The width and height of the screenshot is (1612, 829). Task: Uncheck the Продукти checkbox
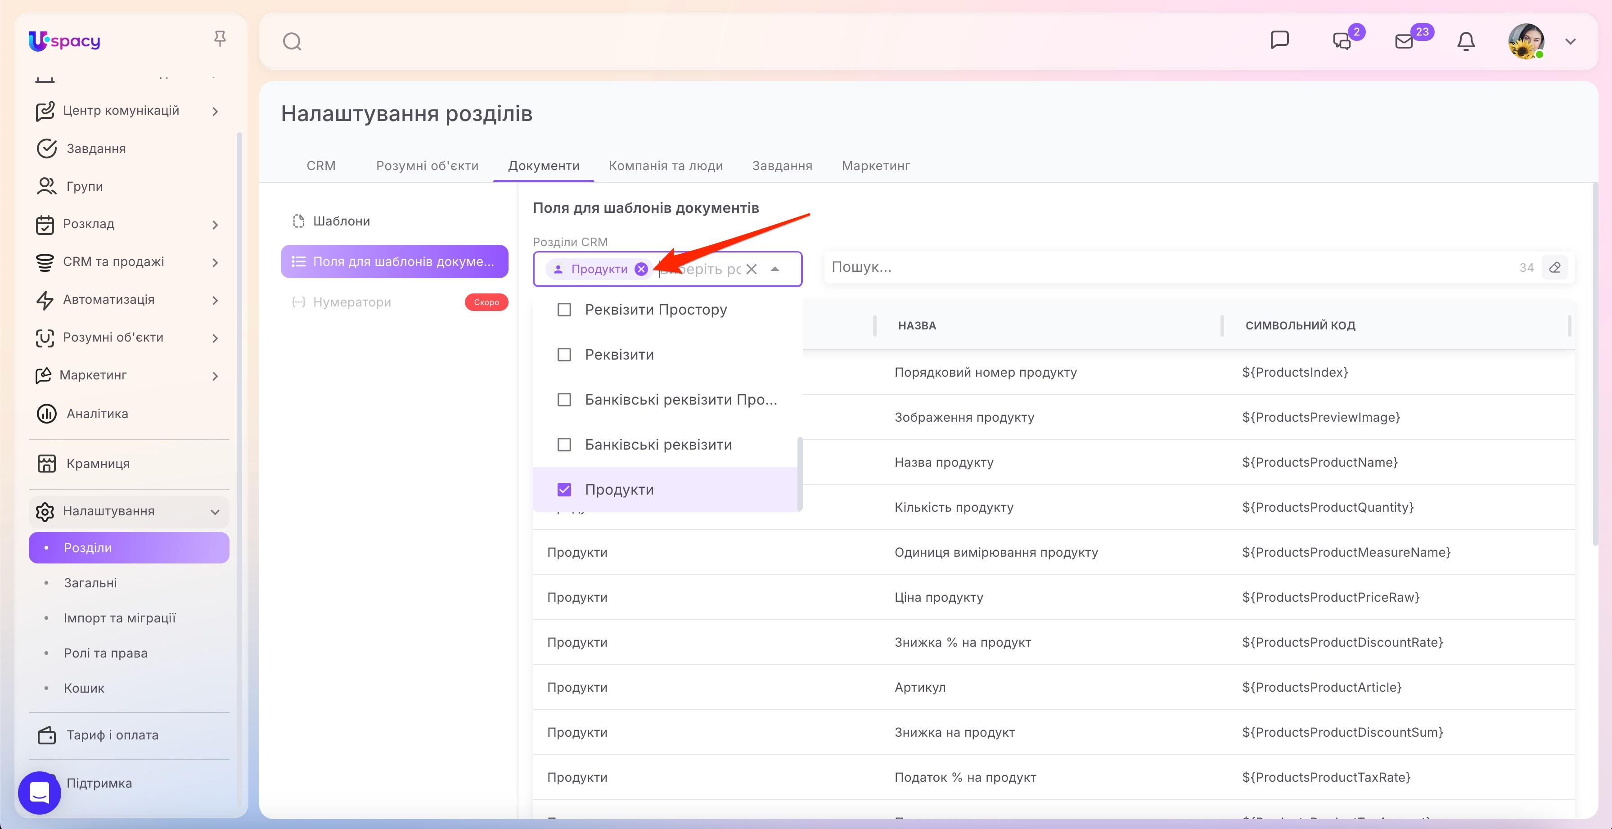coord(564,490)
